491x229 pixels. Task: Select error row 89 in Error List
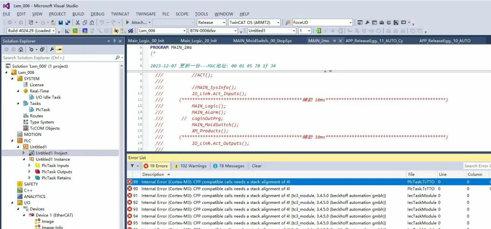309,182
